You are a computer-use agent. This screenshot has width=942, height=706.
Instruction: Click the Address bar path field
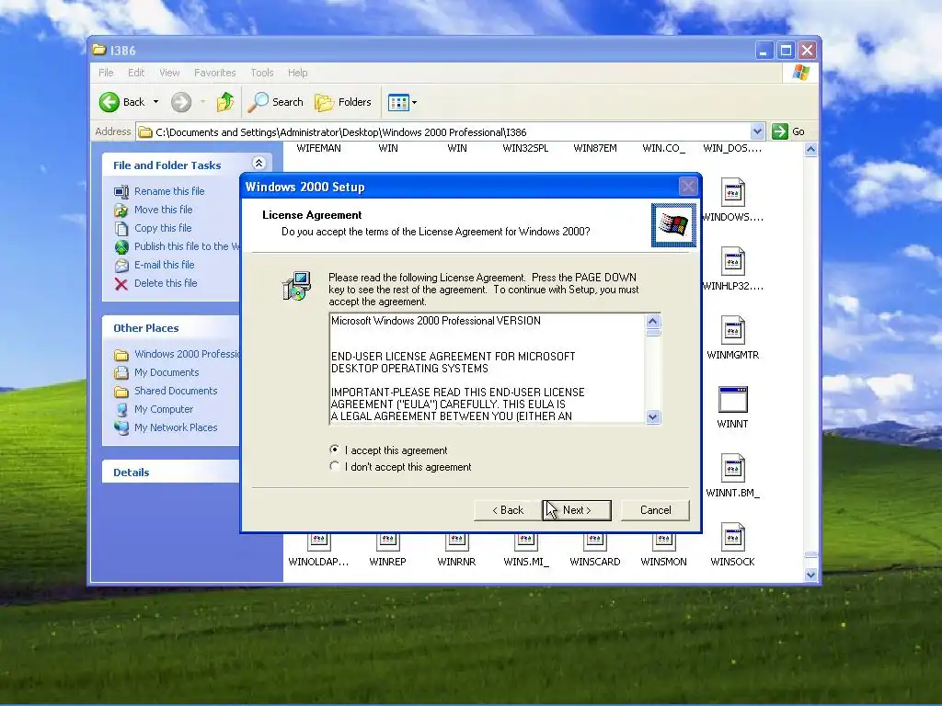442,131
